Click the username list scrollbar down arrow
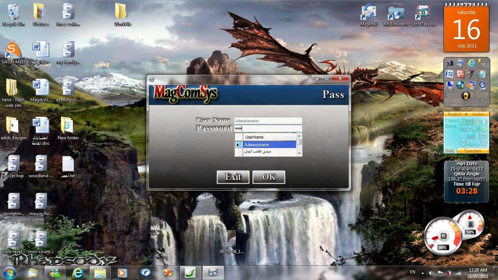The width and height of the screenshot is (498, 280). pos(299,153)
